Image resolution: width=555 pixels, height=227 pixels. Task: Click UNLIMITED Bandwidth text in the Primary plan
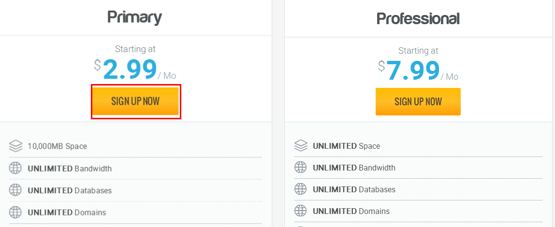pos(70,169)
